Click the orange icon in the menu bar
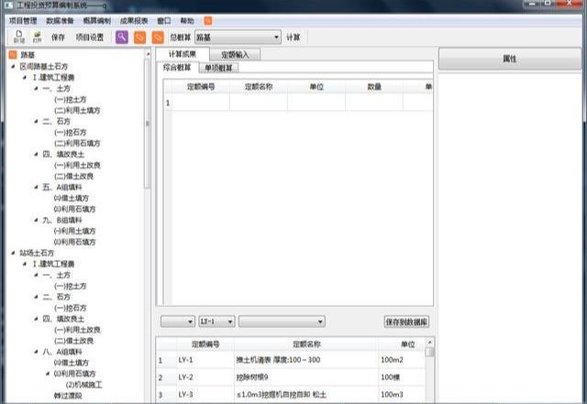Screen dimensions: 587x404 (x=208, y=20)
